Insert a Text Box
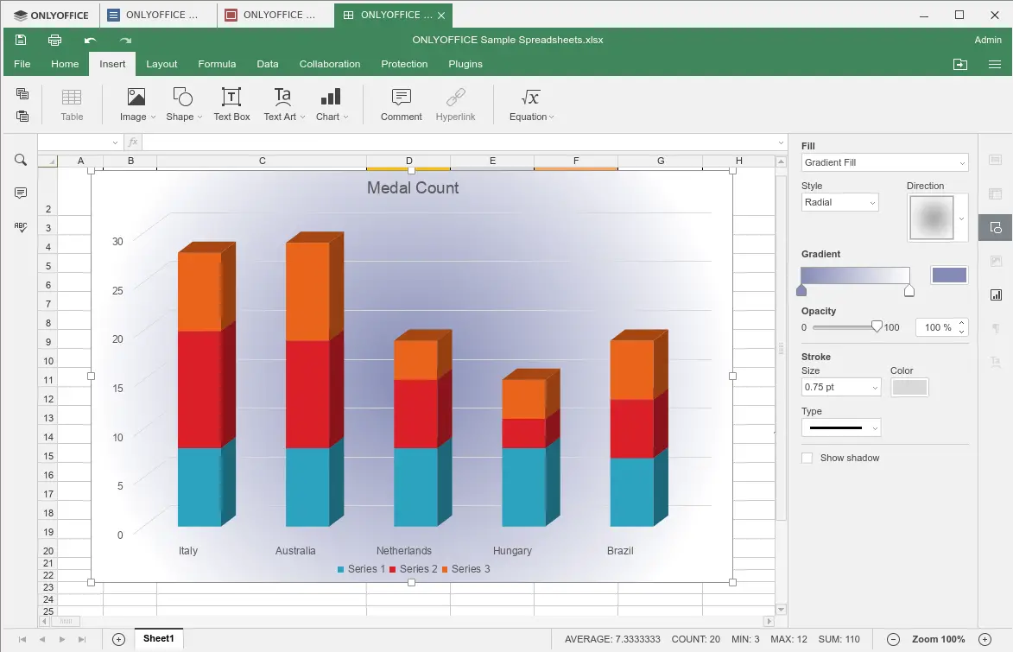The height and width of the screenshot is (652, 1013). (x=231, y=103)
